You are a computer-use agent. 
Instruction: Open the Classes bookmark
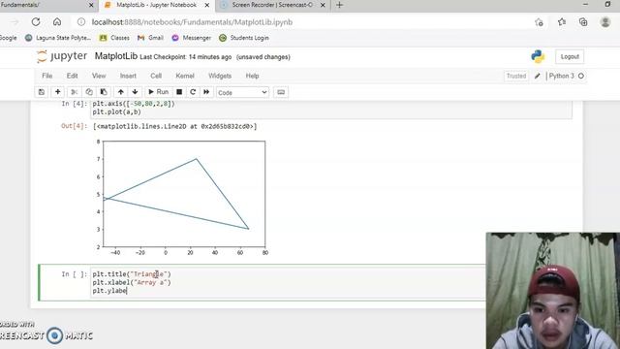(114, 38)
